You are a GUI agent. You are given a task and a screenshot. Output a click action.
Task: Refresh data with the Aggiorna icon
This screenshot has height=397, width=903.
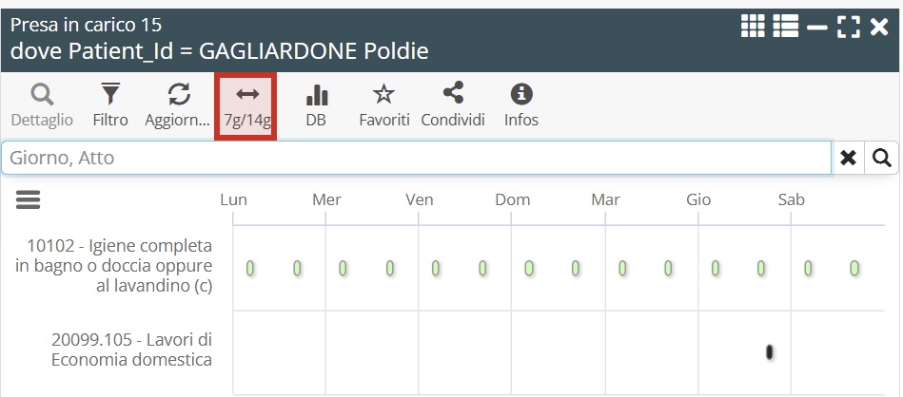(x=178, y=96)
